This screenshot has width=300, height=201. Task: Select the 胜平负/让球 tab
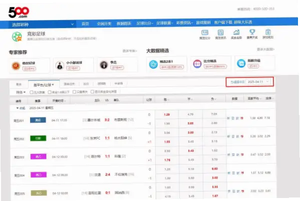point(44,85)
